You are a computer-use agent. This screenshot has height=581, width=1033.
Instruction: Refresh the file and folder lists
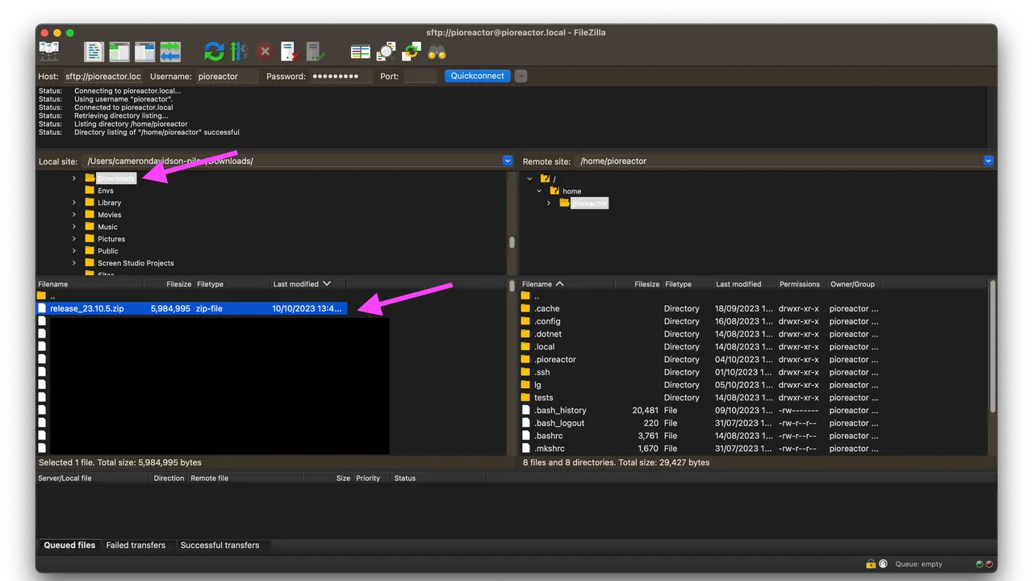[x=214, y=52]
